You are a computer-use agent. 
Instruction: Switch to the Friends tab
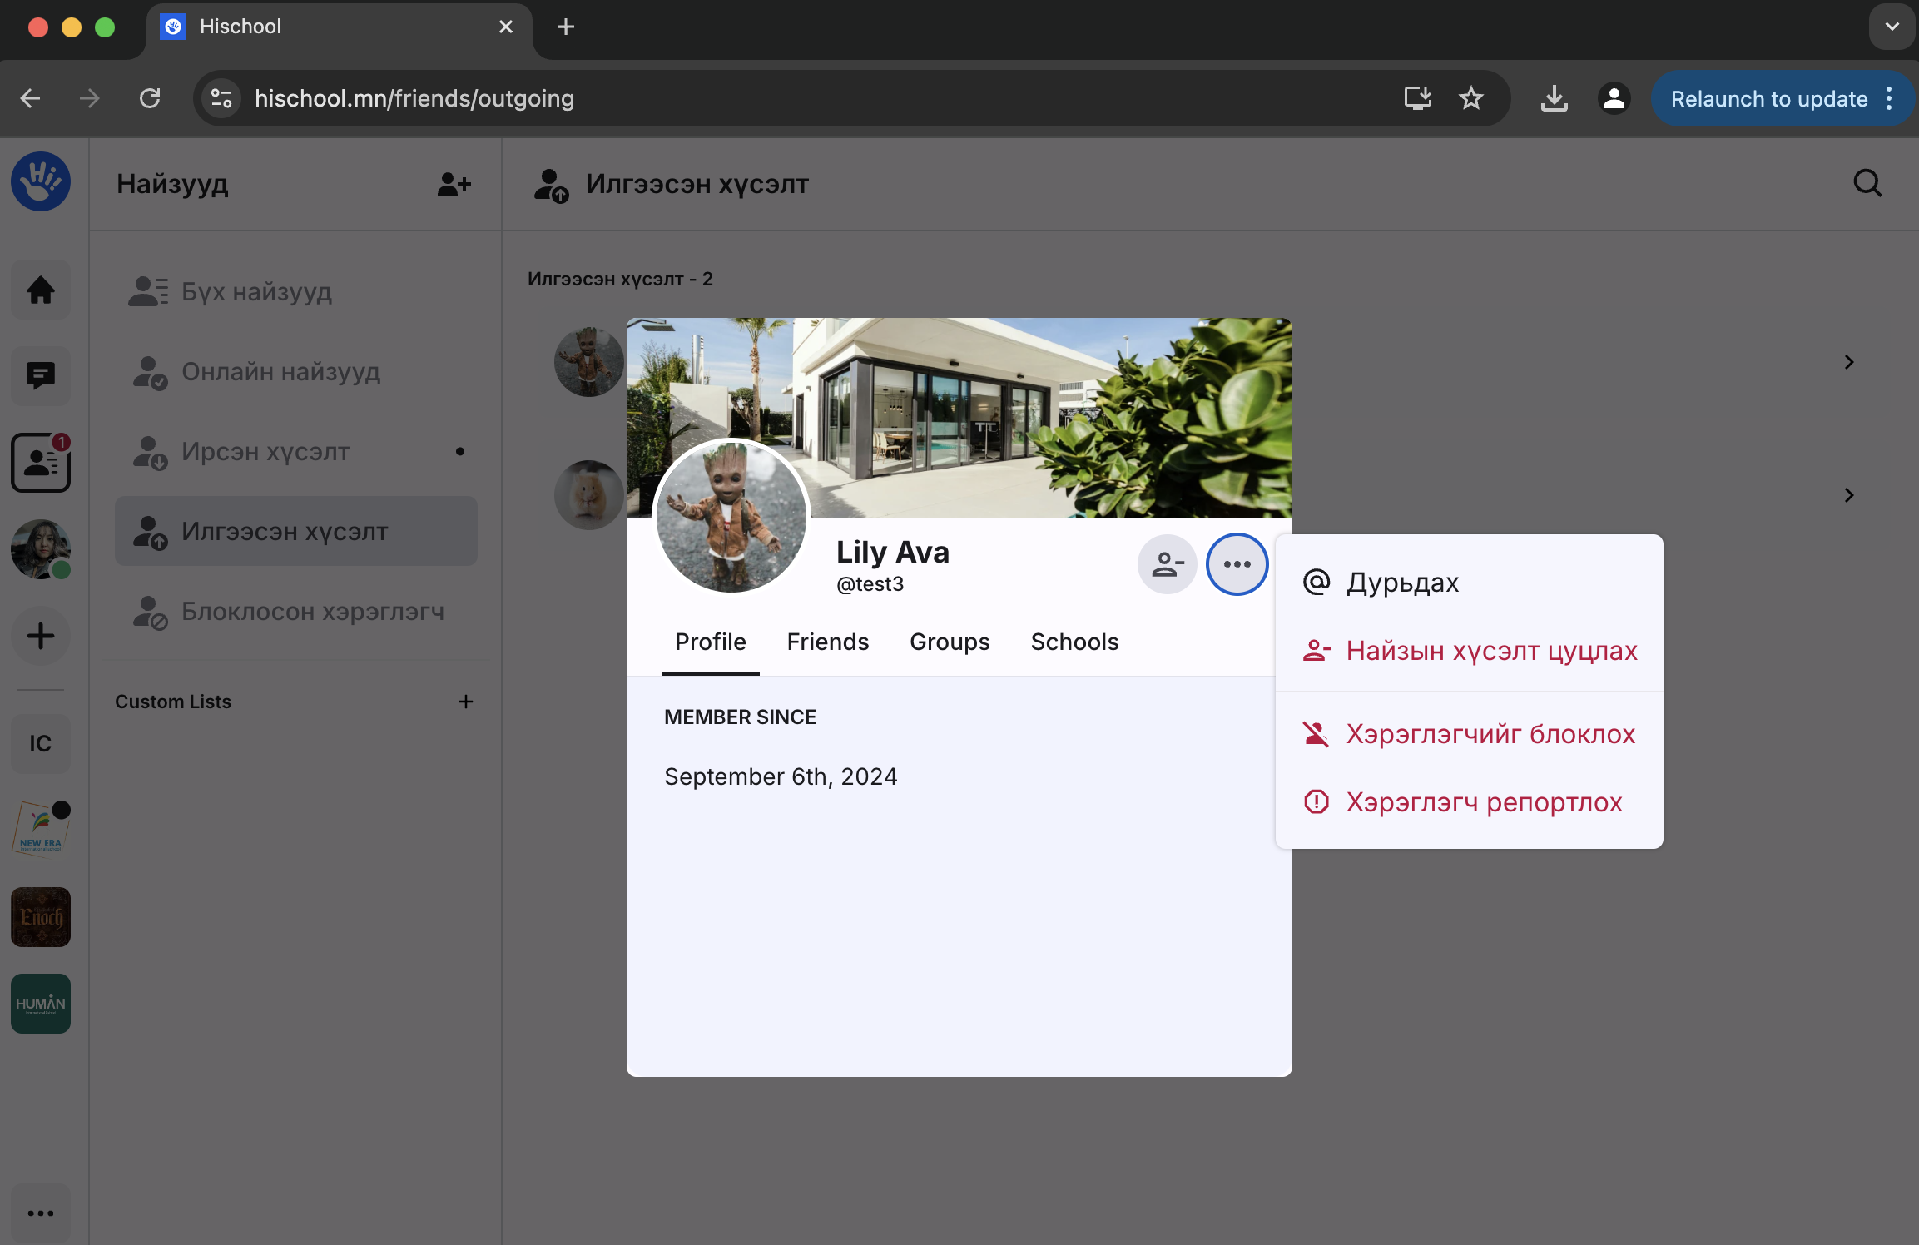click(x=827, y=642)
